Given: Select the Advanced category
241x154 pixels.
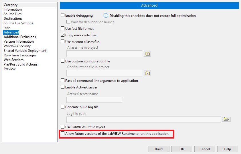Looking at the screenshot, I should click(11, 32).
